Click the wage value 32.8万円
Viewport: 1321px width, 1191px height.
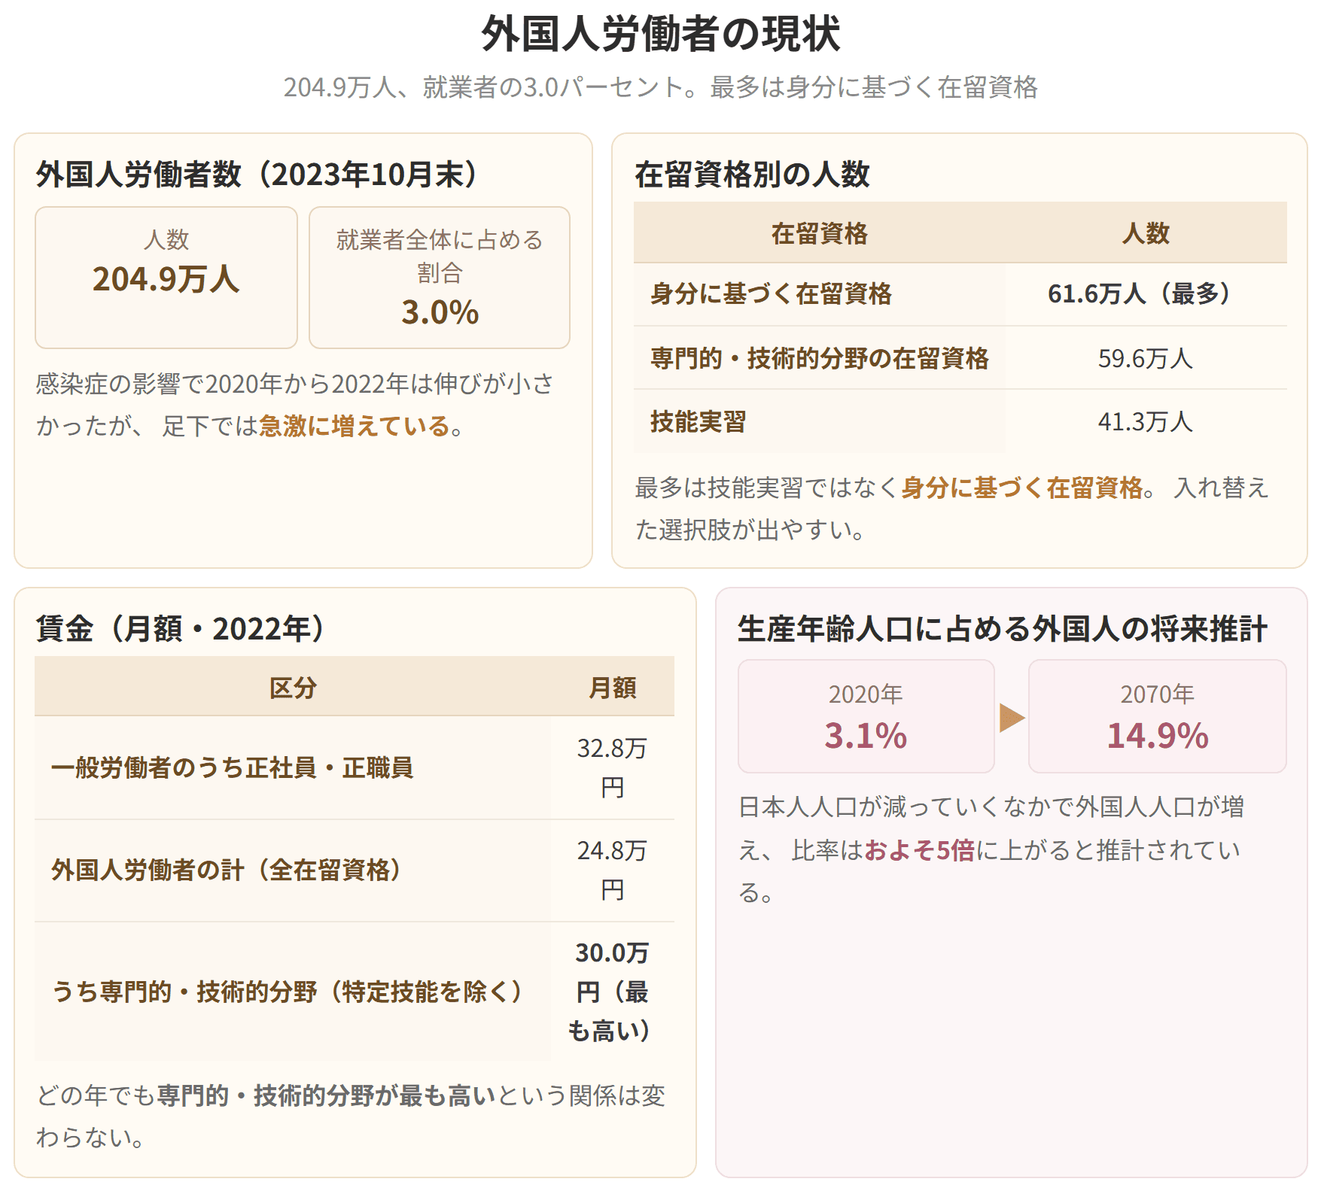pos(612,767)
